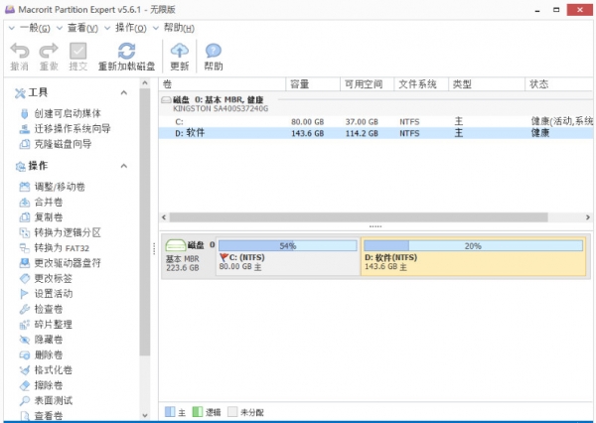Open Help (帮助) question mark icon

click(214, 51)
